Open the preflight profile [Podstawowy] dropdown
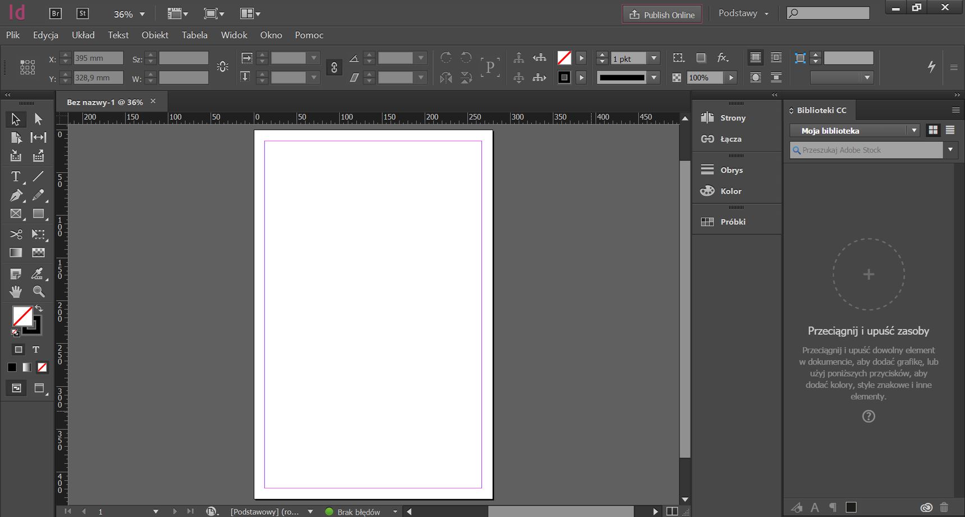 click(x=310, y=511)
